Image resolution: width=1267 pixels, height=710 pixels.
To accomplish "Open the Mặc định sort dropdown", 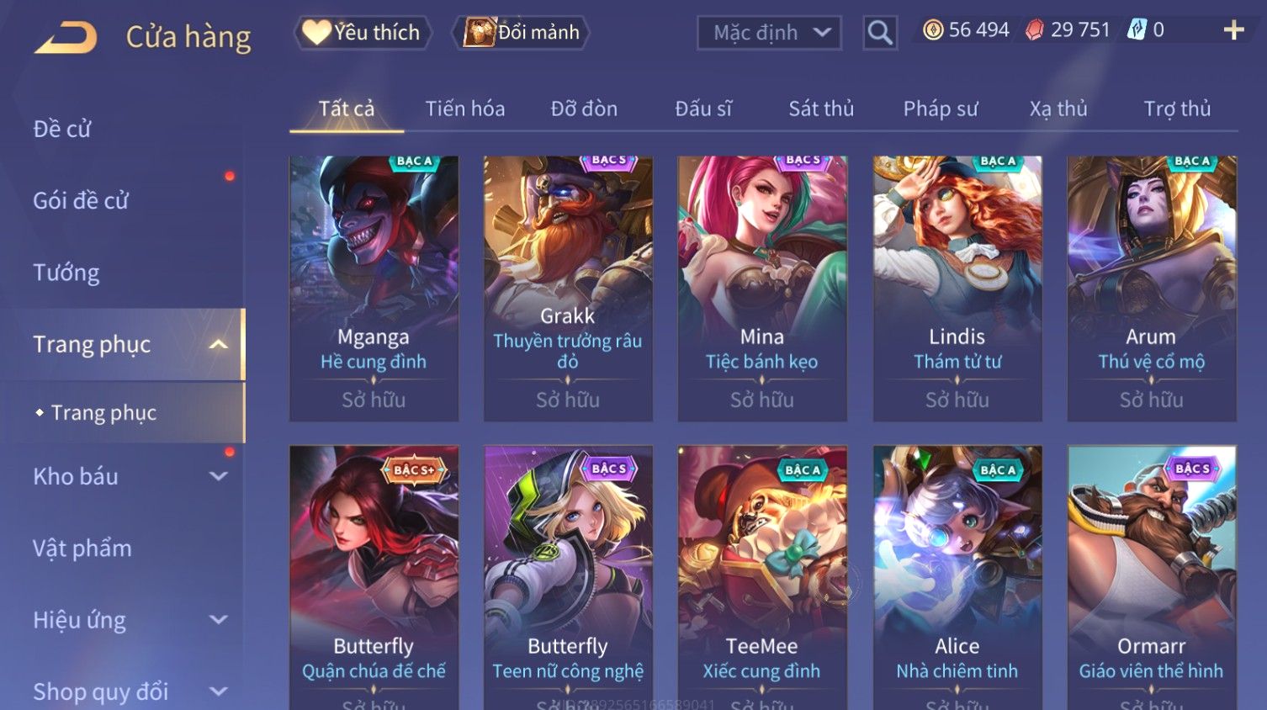I will [x=769, y=33].
